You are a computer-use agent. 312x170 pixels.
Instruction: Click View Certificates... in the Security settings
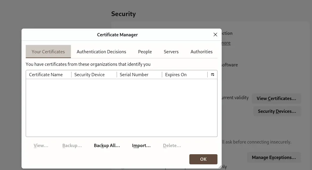tap(276, 99)
